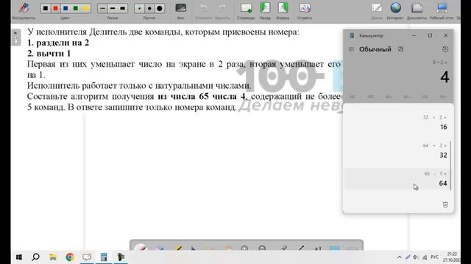
Task: Choose the thin line width
Action: click(x=102, y=8)
